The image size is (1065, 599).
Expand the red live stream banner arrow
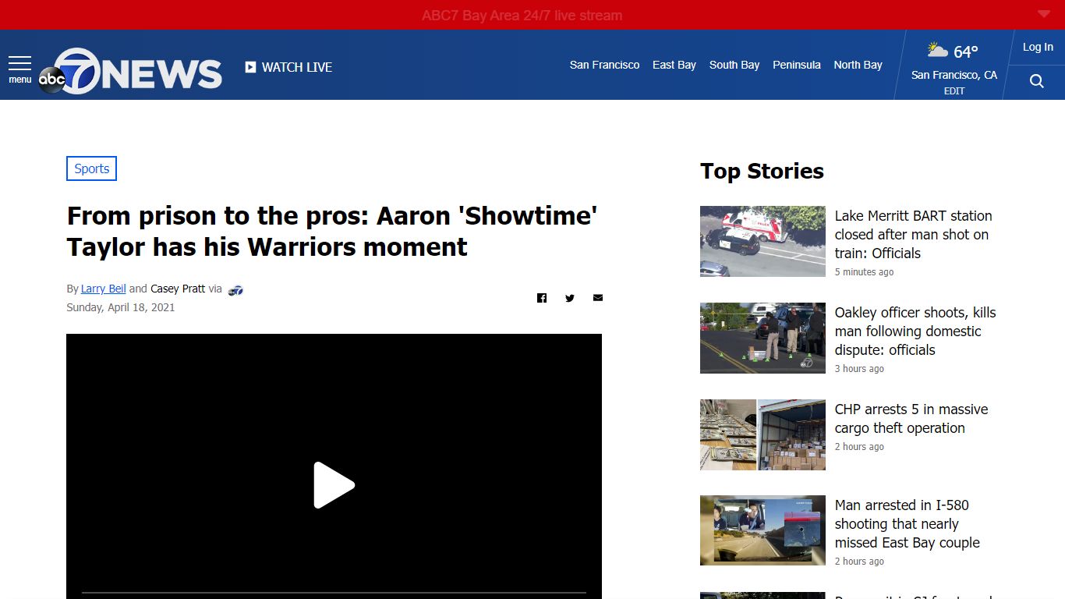click(1044, 14)
